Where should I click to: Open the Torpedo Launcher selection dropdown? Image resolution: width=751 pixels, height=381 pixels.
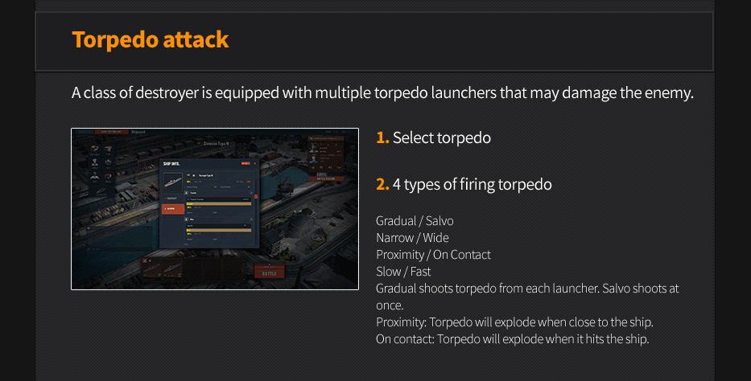tap(217, 199)
